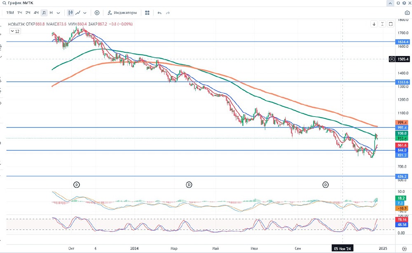Click the plus icon beside 1505.4 price

[392, 59]
